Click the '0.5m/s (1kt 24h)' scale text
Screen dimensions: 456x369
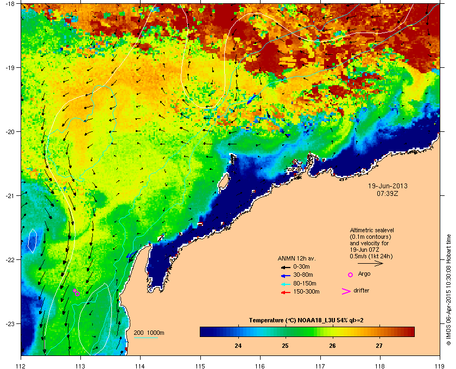pos(371,257)
